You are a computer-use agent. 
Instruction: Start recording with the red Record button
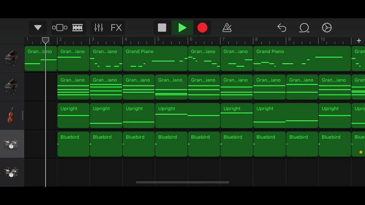tap(202, 28)
